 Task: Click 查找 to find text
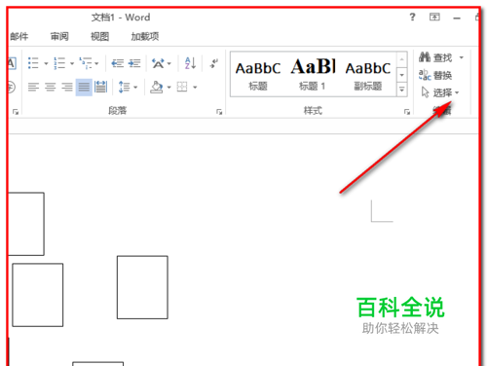435,57
